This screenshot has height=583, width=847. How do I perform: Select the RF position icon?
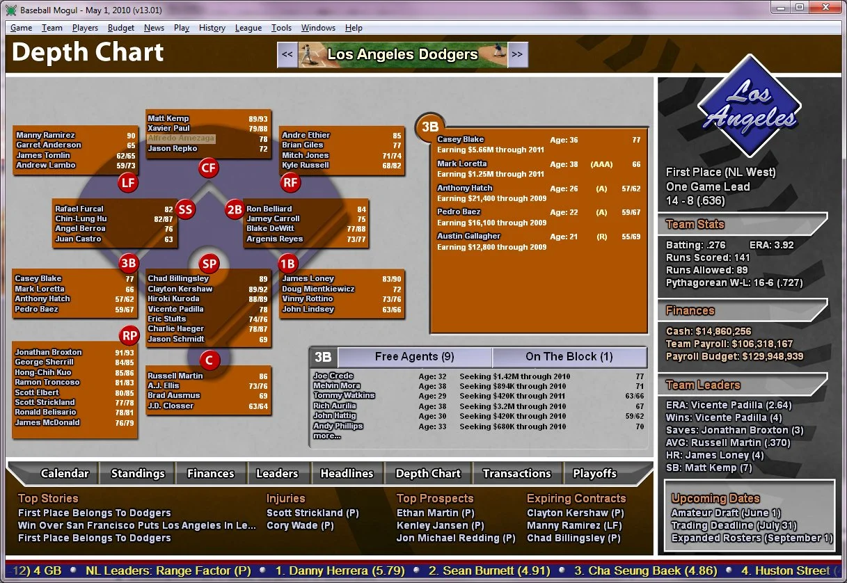290,183
